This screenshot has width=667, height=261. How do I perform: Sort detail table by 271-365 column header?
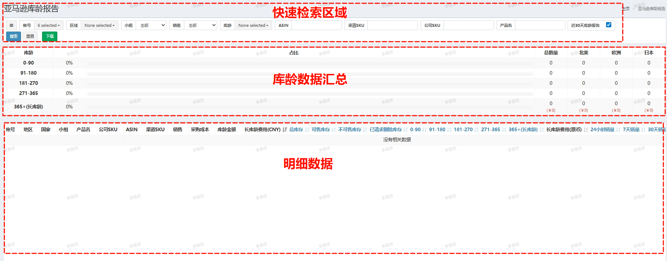490,129
